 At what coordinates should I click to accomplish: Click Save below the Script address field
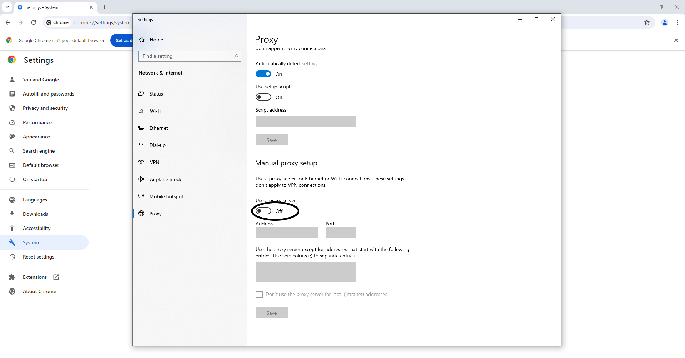[271, 140]
